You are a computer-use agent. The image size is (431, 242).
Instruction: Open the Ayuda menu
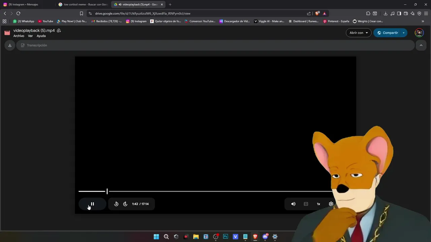(x=41, y=36)
